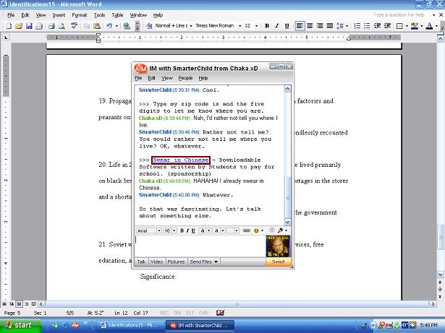Viewport: 445px width, 333px height.
Task: Set Align Right in Word toolbar
Action: [x=320, y=26]
